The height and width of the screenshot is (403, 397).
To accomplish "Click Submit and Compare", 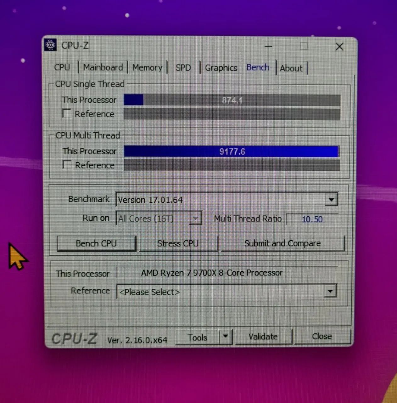I will 282,243.
